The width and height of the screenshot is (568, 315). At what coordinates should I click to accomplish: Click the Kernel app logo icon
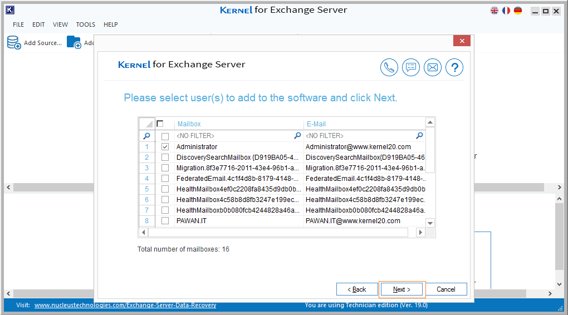[x=10, y=10]
